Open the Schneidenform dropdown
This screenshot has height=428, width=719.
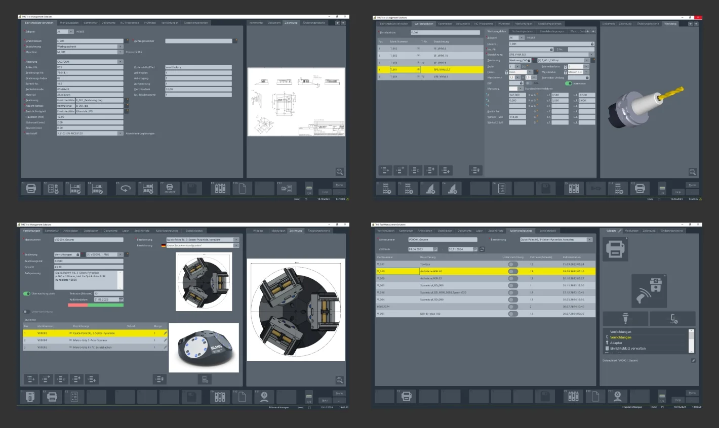[x=586, y=66]
